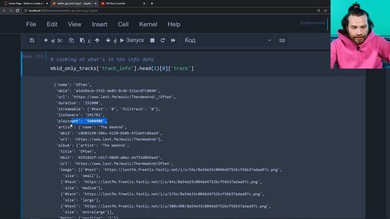Click the artist url The+Weeknd

117,139
